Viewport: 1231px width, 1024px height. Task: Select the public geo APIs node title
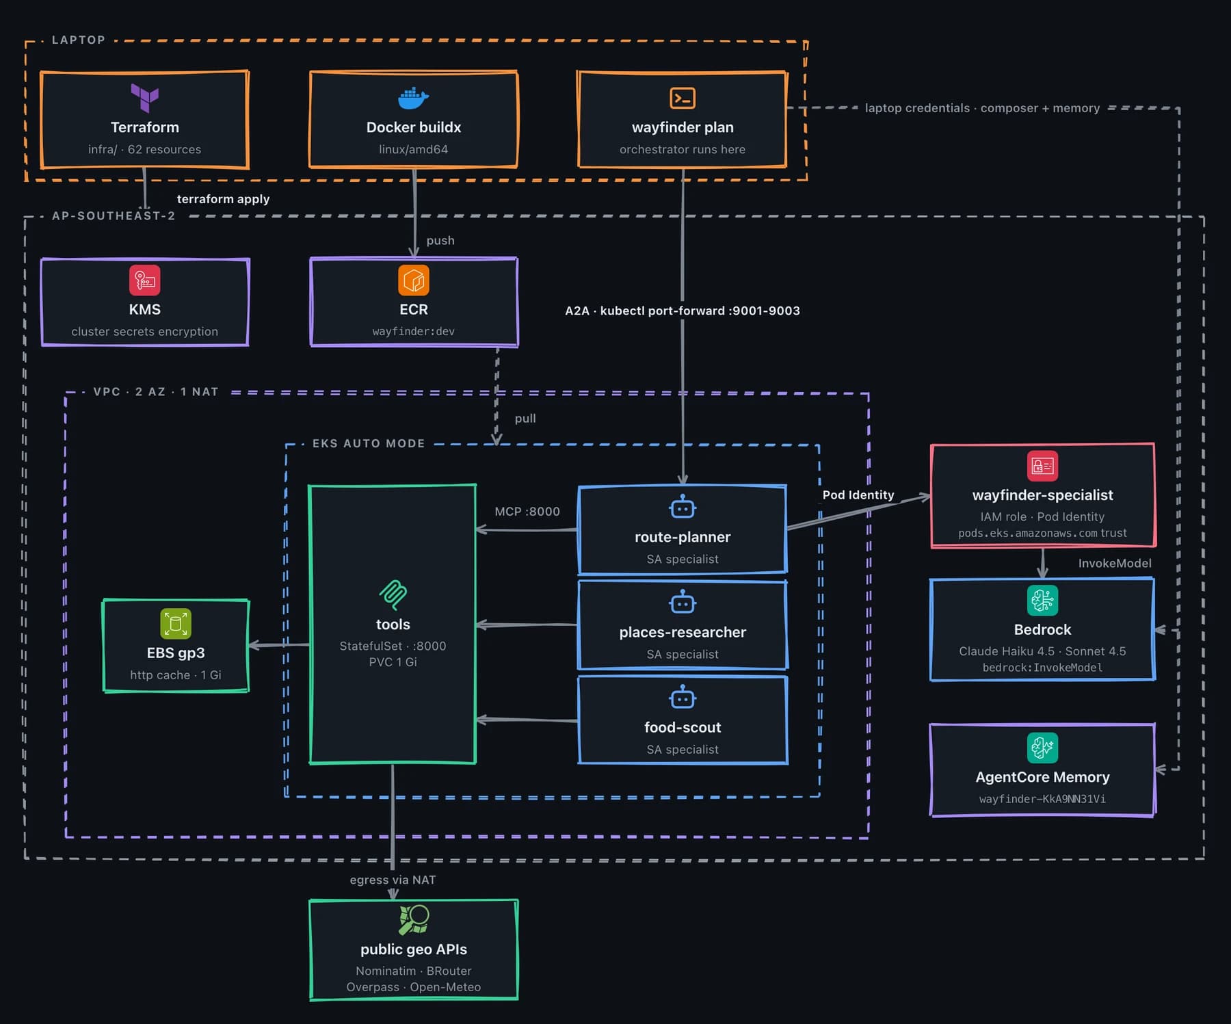click(x=414, y=949)
